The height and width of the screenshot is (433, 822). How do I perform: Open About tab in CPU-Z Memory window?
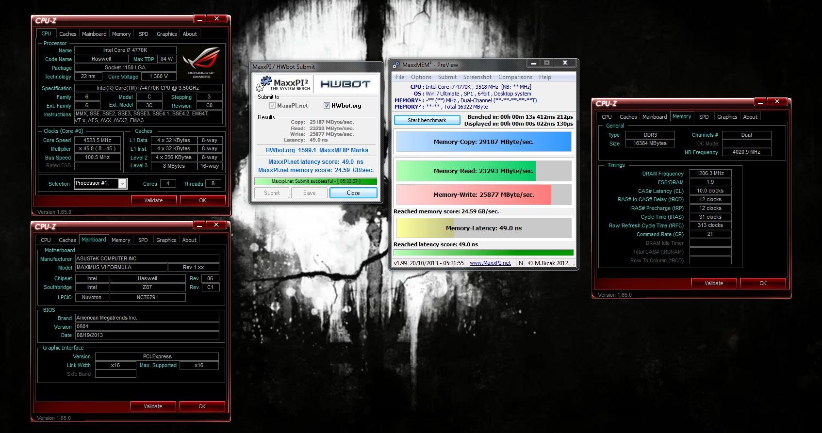click(750, 117)
